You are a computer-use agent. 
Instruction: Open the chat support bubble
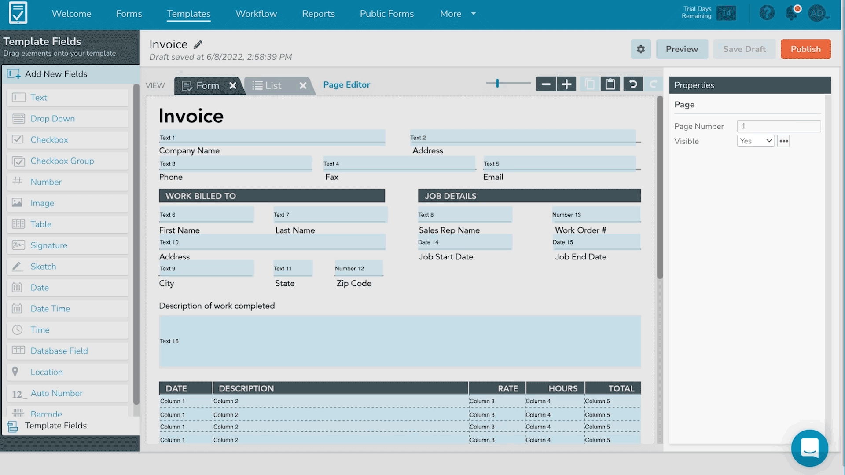(x=809, y=448)
